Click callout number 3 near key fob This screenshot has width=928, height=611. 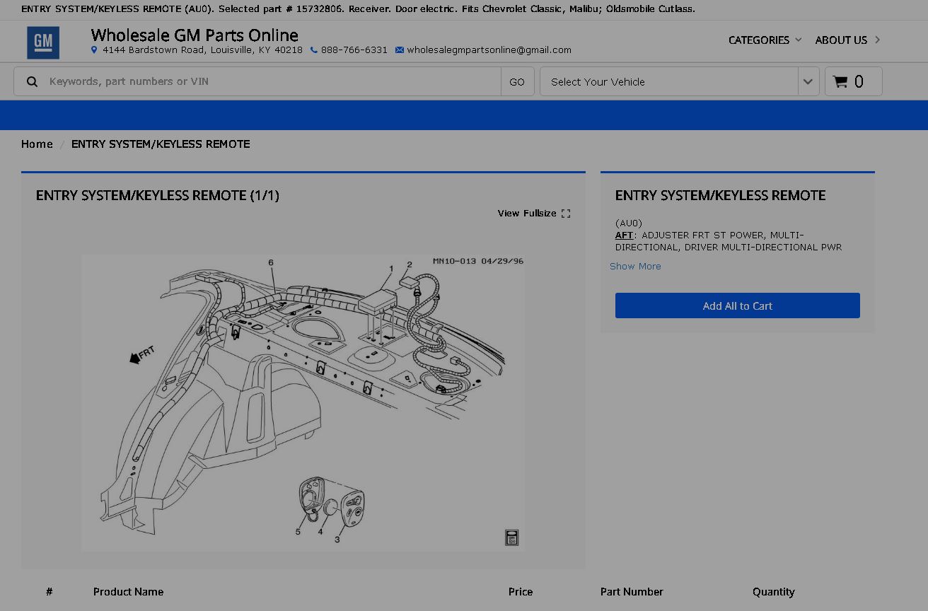tap(337, 540)
